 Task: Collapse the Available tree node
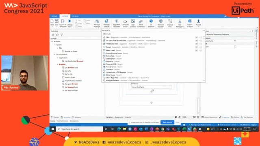[x=52, y=41]
